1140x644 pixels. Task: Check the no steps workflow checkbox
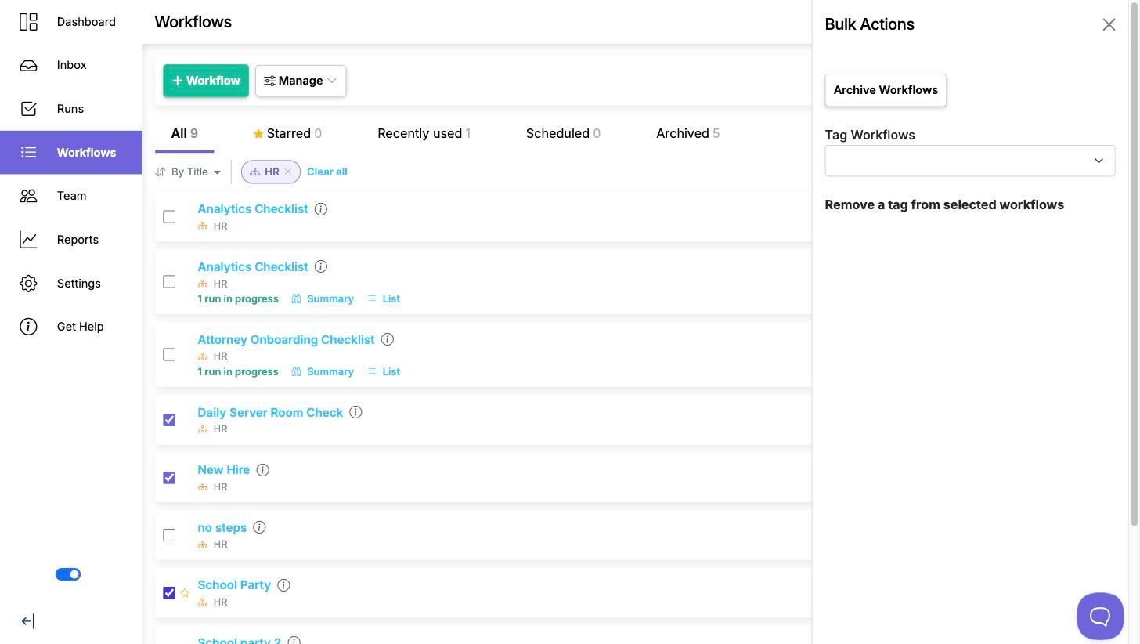pos(169,535)
